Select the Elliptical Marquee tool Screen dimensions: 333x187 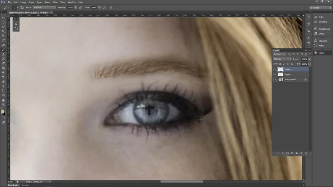pos(3,22)
